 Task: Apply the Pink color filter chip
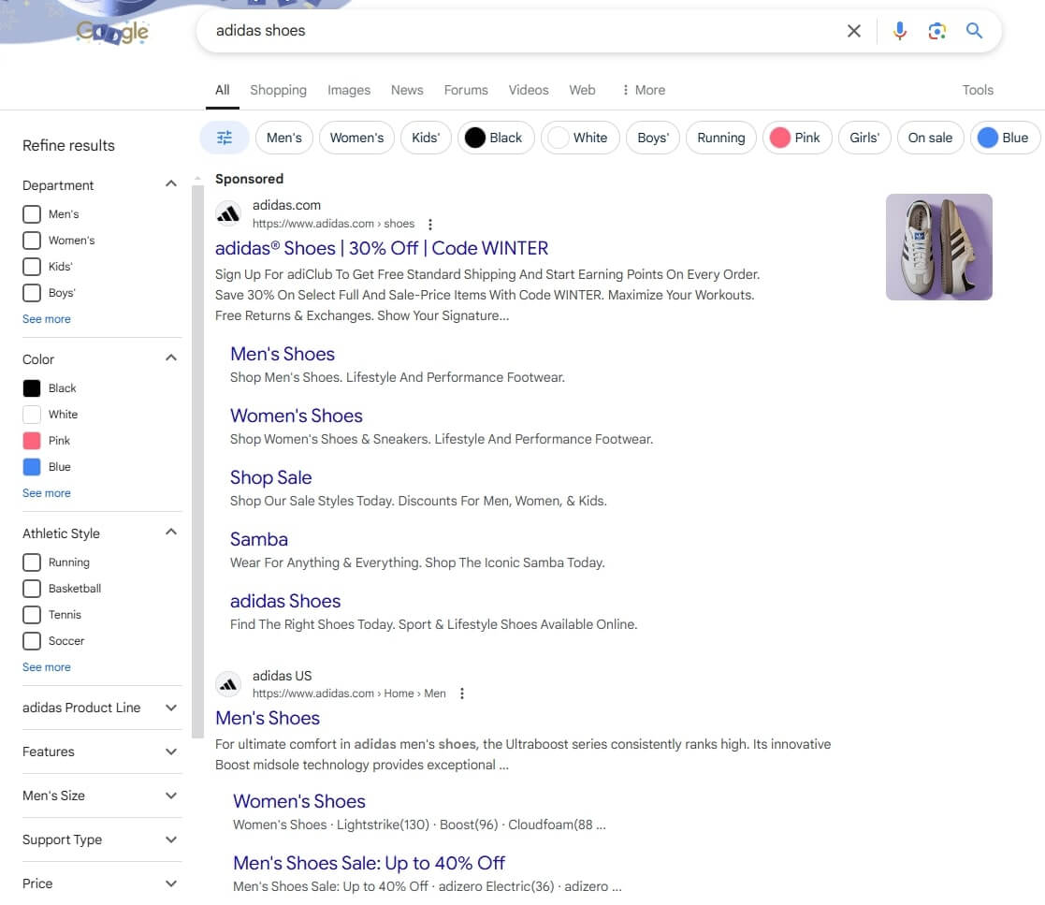[x=797, y=139]
